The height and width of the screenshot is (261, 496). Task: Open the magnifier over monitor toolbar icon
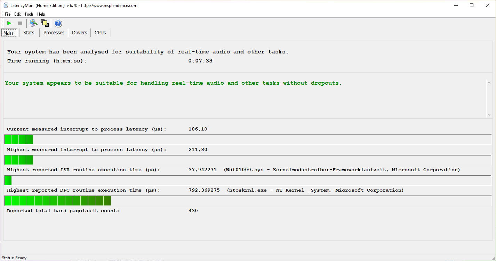pos(33,23)
